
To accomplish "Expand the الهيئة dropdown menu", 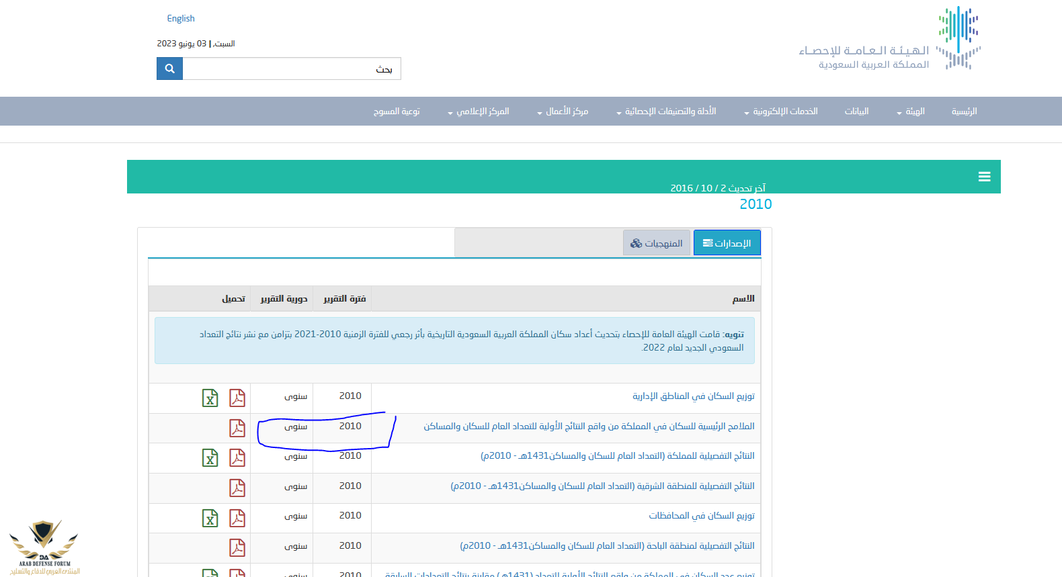I will pos(911,112).
